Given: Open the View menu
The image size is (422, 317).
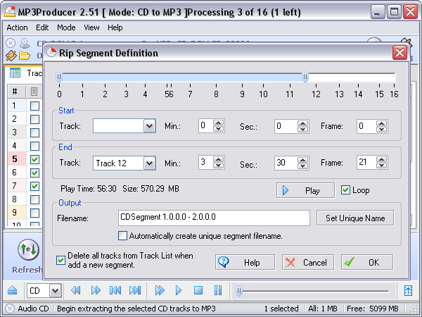Looking at the screenshot, I should coord(91,27).
